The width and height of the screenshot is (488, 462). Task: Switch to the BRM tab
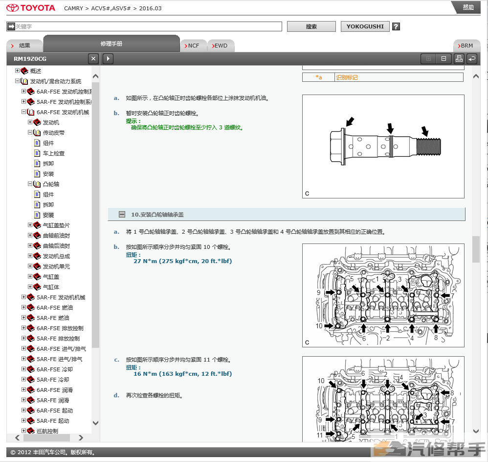tap(466, 46)
